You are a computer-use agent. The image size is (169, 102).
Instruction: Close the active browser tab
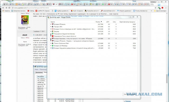56,4
